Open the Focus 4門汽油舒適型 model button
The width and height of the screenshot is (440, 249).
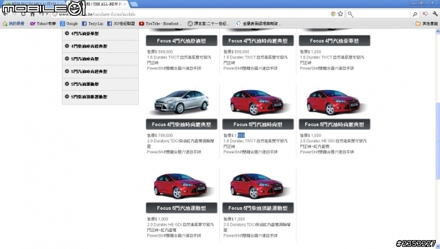pyautogui.click(x=181, y=41)
